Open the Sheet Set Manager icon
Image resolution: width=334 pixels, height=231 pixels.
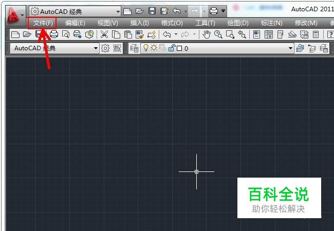[292, 34]
